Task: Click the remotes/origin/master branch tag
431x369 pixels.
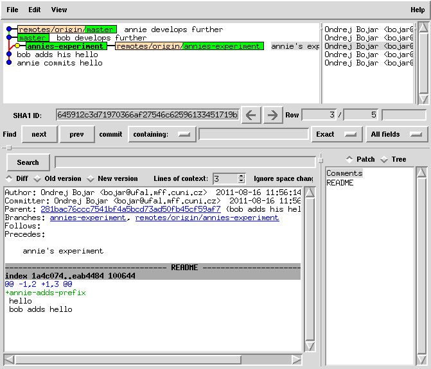Action: click(67, 30)
